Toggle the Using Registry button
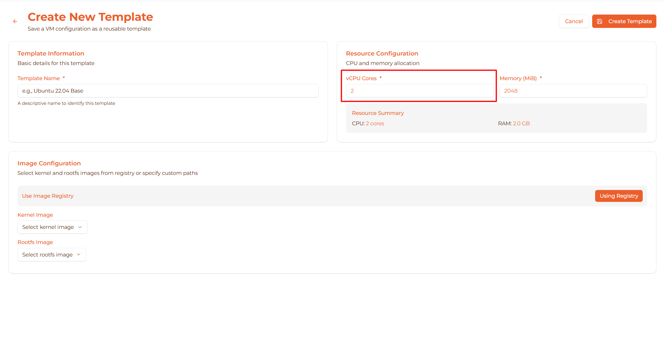This screenshot has width=665, height=342. point(619,196)
